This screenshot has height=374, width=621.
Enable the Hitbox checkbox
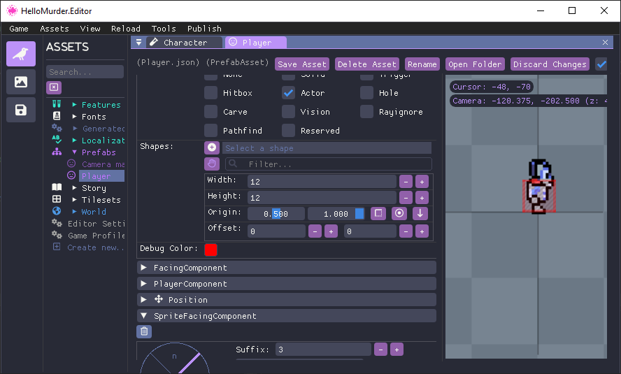point(210,93)
